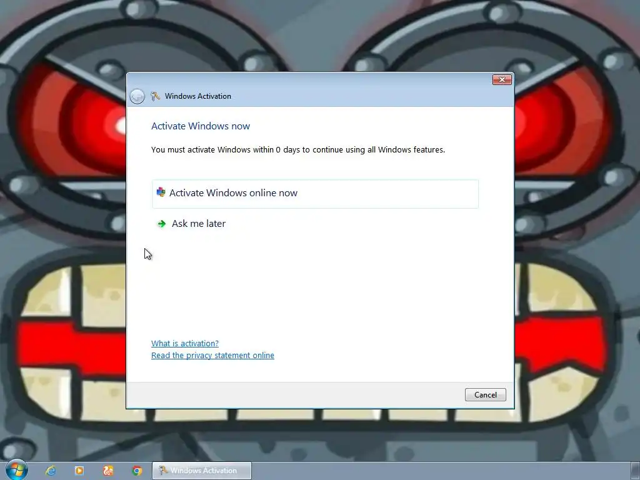Screen dimensions: 640x480
Task: Click the back arrow in the dialog header
Action: coord(137,96)
